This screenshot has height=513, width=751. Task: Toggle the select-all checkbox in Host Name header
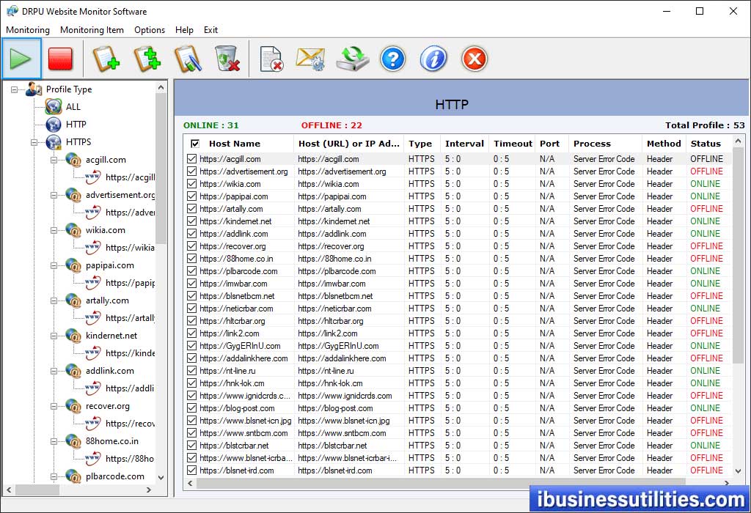pos(195,144)
